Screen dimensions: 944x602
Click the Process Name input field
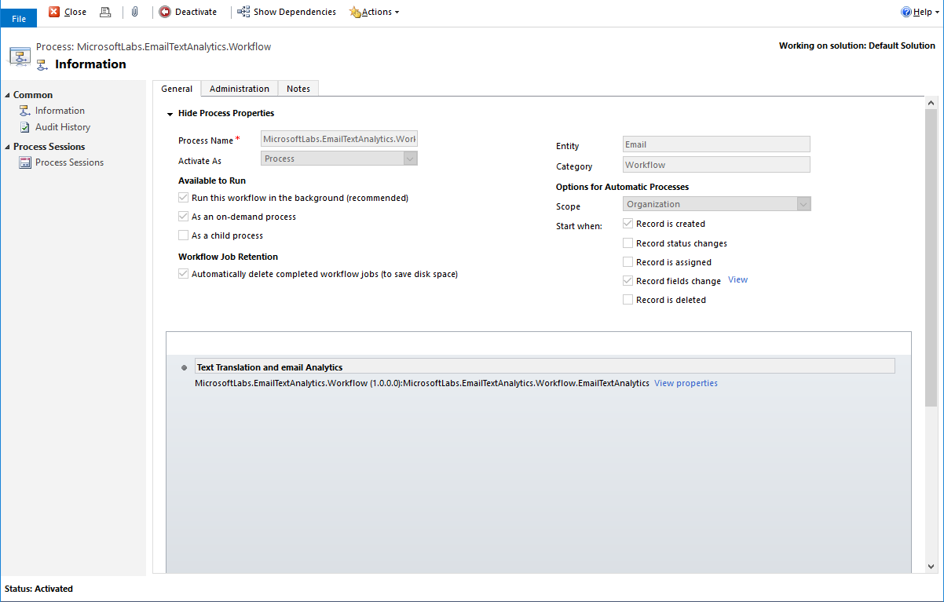339,139
